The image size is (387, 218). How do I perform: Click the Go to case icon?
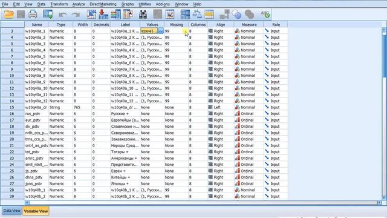91,15
